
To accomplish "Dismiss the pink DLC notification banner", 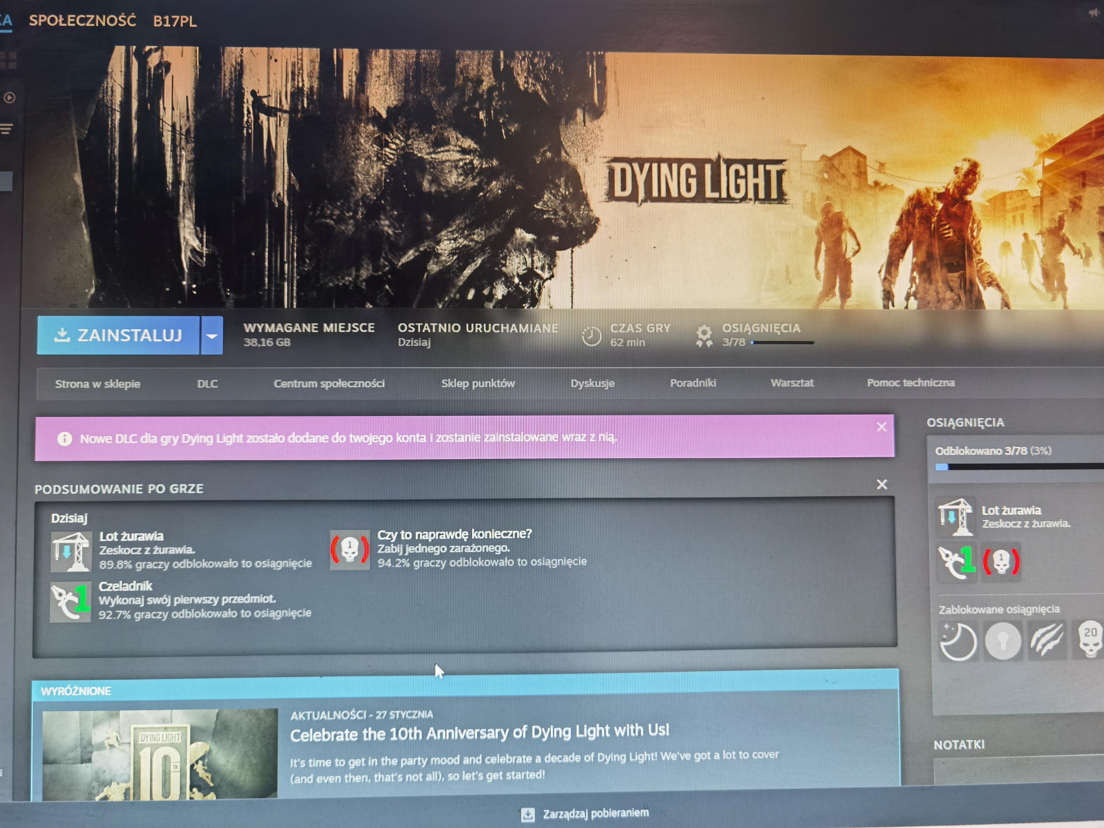I will point(882,427).
